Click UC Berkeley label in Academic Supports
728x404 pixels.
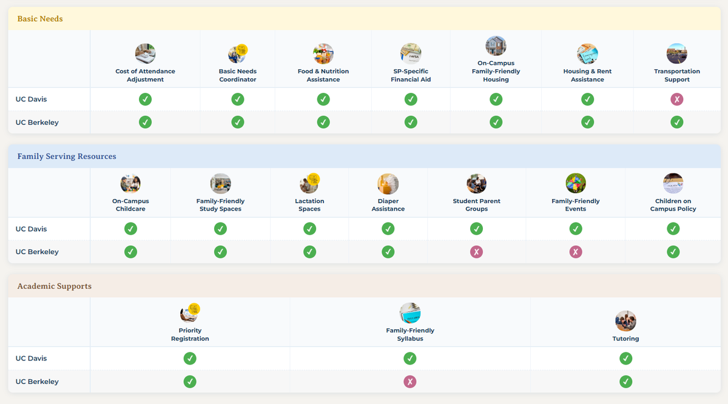pos(37,382)
